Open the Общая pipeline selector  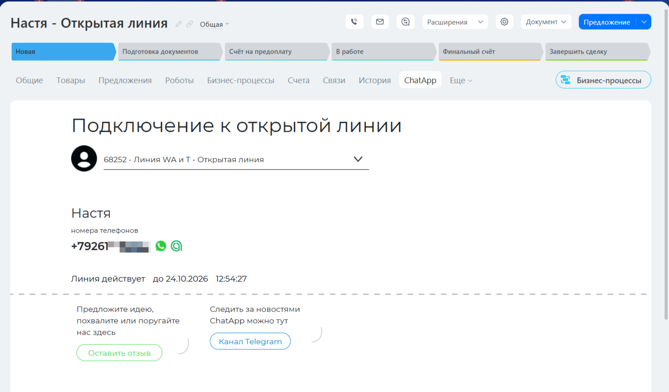tap(214, 24)
